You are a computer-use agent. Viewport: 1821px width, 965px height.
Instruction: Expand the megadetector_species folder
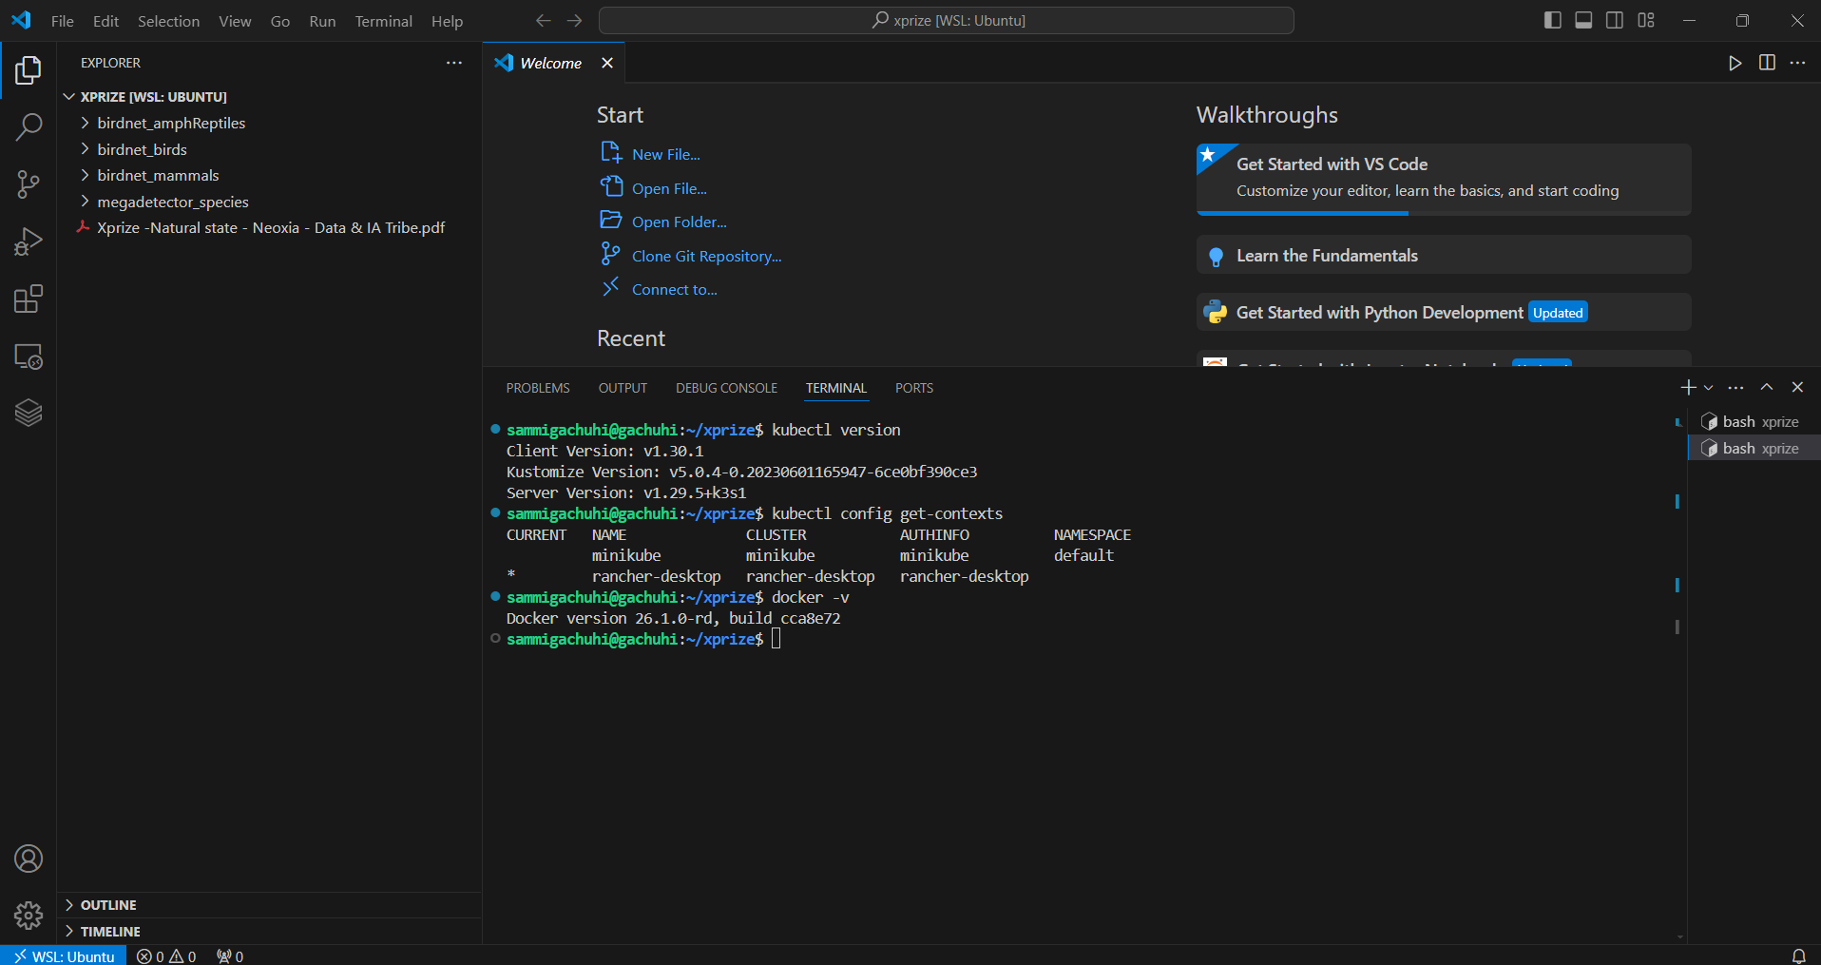click(x=173, y=202)
